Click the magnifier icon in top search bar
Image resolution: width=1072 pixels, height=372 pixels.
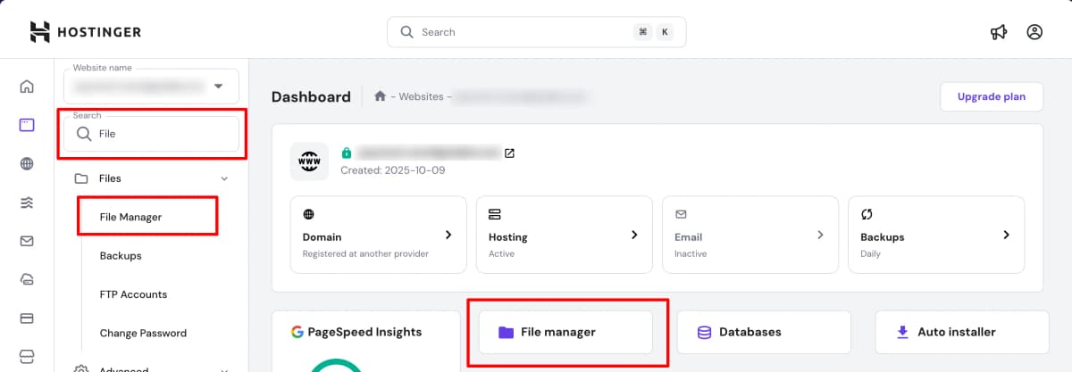(406, 32)
